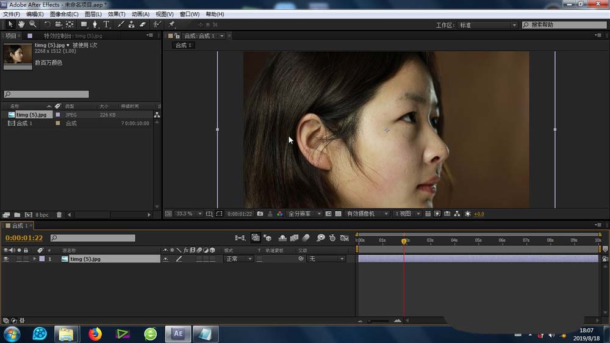The width and height of the screenshot is (610, 343).
Task: Show channel and color management settings
Action: (x=280, y=214)
